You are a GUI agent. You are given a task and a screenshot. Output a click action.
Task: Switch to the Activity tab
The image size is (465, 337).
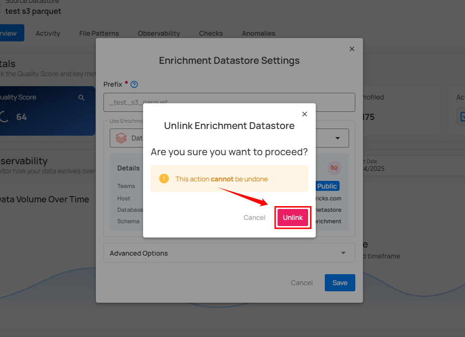(x=48, y=33)
